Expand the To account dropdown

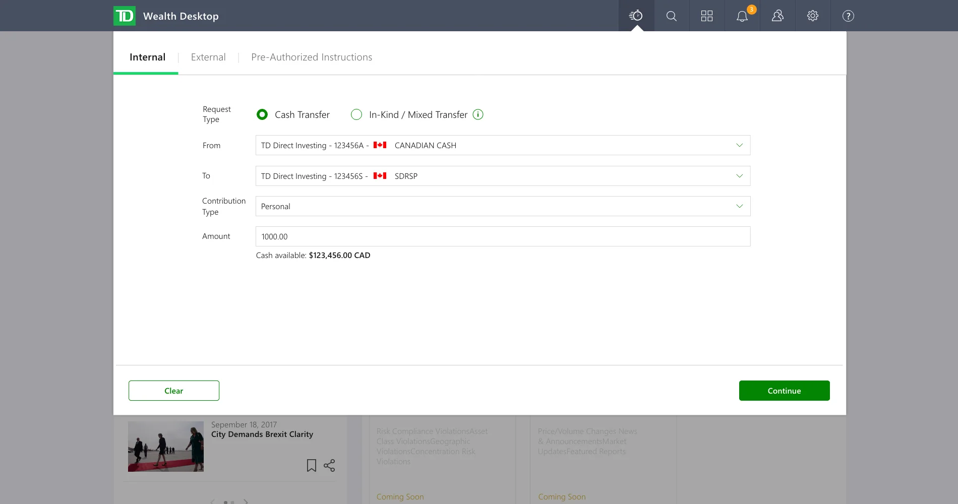click(x=503, y=176)
